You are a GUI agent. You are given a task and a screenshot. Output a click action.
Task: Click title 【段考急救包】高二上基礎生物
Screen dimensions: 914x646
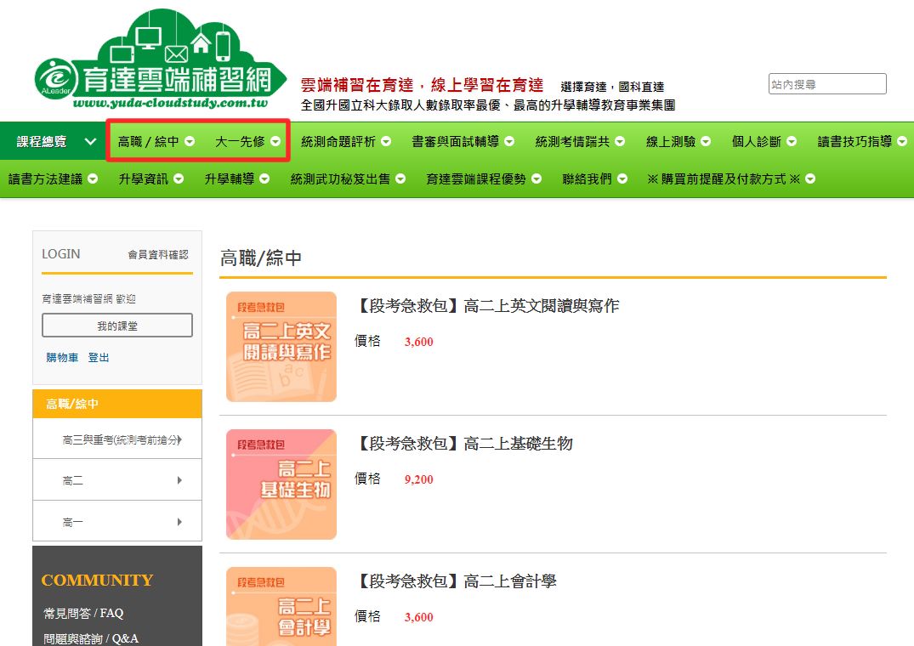coord(463,444)
